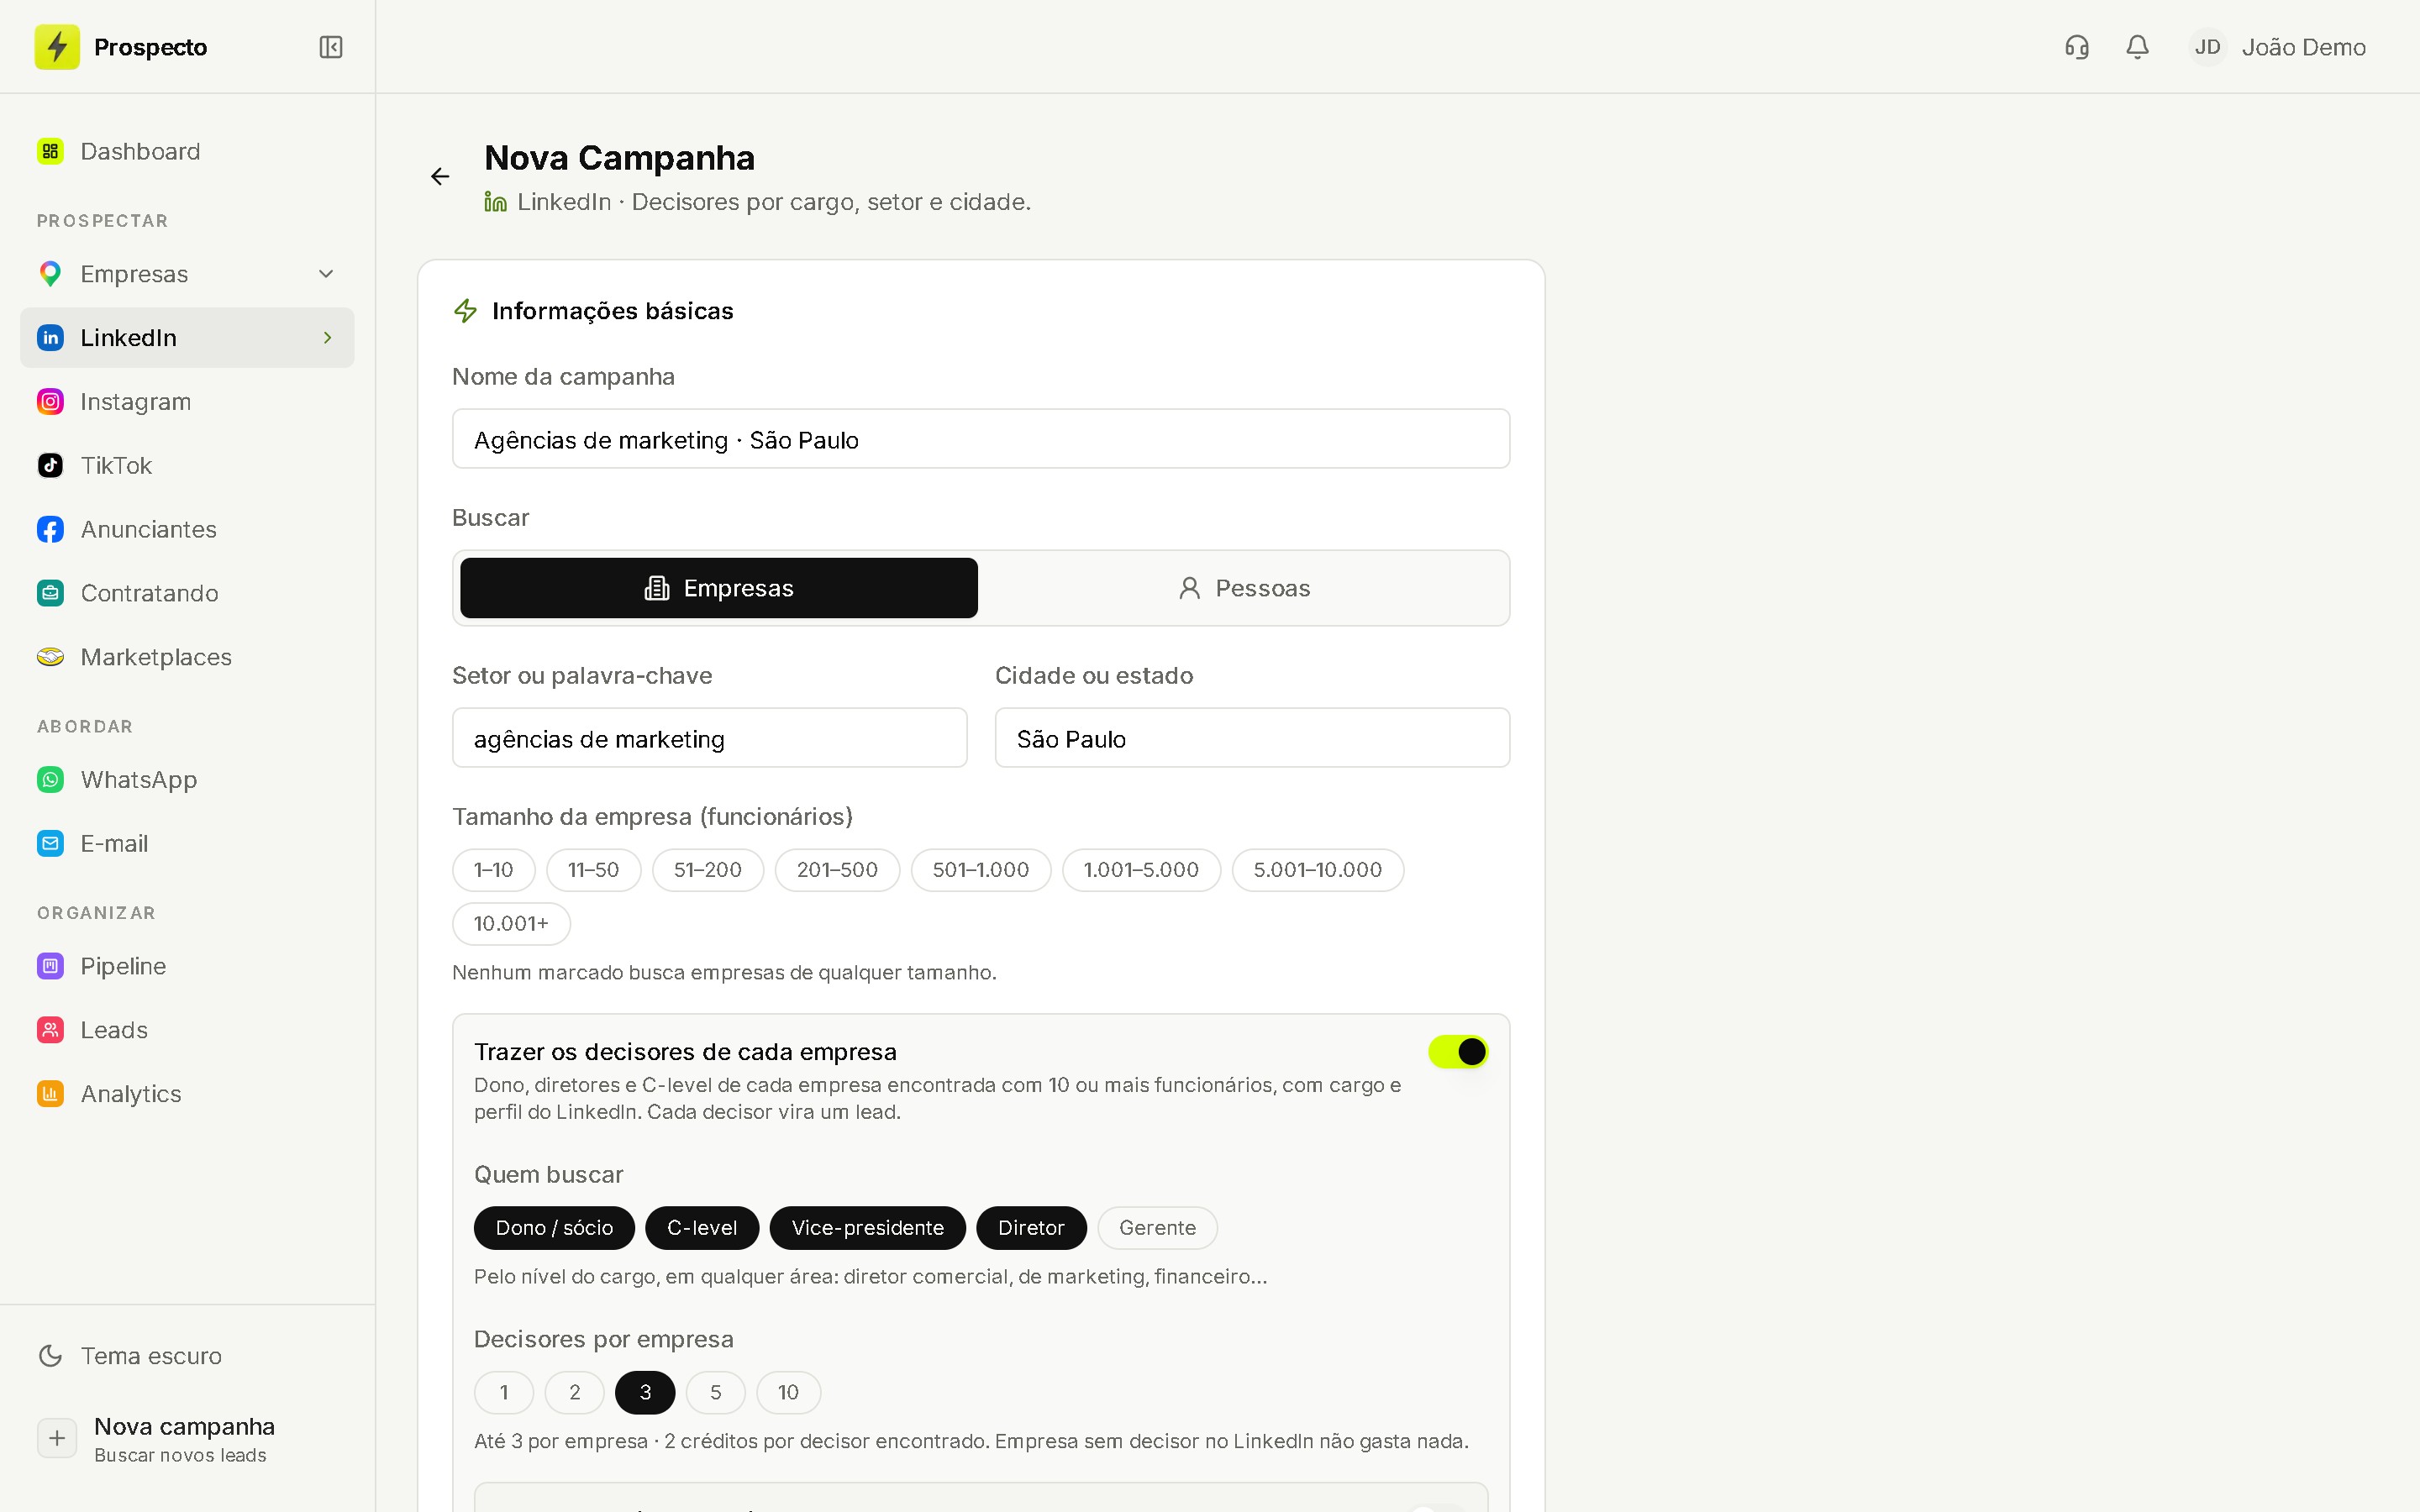This screenshot has height=1512, width=2420.
Task: Click the Instagram sidebar icon
Action: tap(50, 402)
